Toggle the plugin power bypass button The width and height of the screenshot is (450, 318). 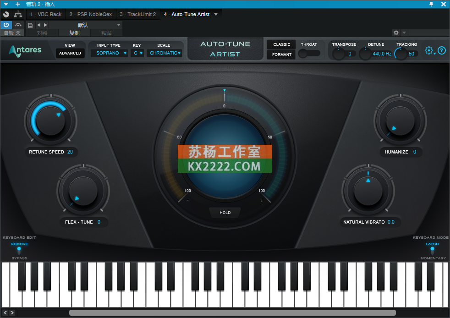pos(6,25)
